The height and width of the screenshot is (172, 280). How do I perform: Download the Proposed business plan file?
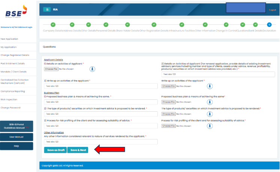(210, 102)
